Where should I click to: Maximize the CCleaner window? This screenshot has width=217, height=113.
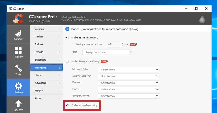click(196, 9)
